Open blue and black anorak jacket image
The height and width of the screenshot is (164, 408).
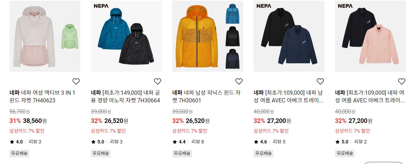click(126, 36)
